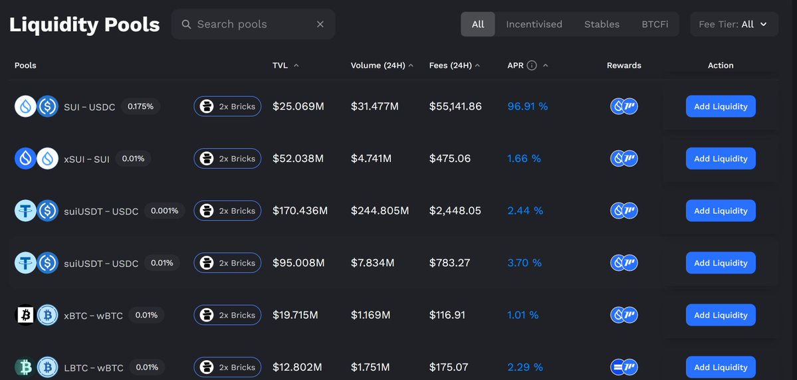Click rewards icon for LBTC – wBTC
The height and width of the screenshot is (380, 797).
coord(624,367)
